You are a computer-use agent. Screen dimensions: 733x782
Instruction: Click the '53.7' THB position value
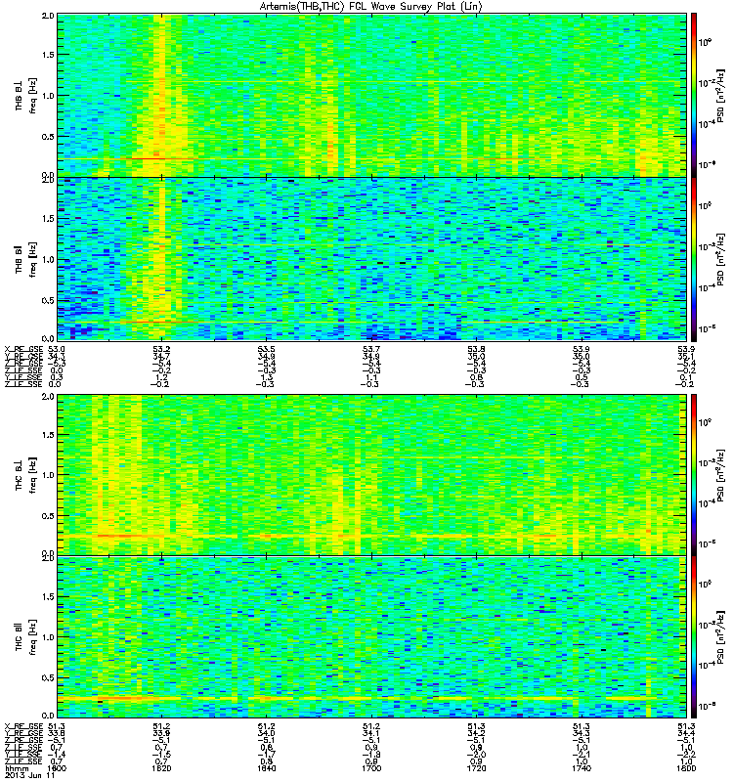click(371, 349)
